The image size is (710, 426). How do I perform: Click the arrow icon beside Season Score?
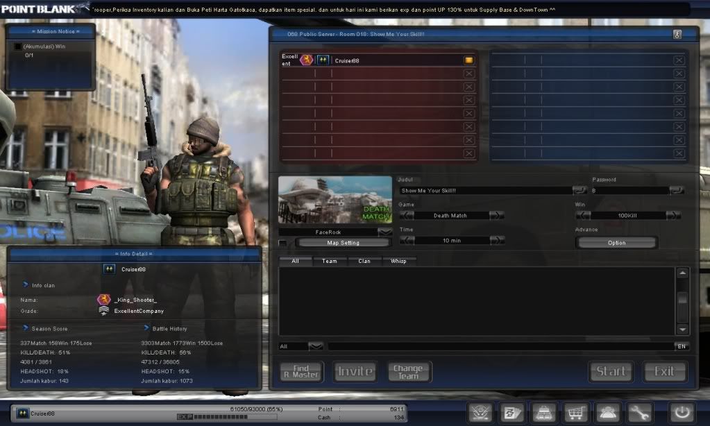[26, 327]
